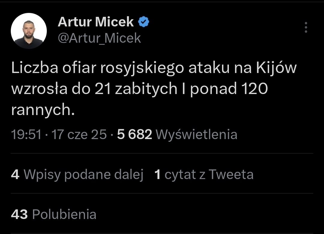Click the 19:51 timestamp

pos(26,134)
